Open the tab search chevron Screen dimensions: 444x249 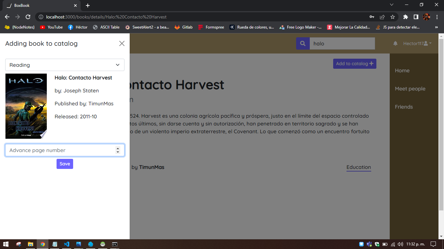pyautogui.click(x=392, y=5)
